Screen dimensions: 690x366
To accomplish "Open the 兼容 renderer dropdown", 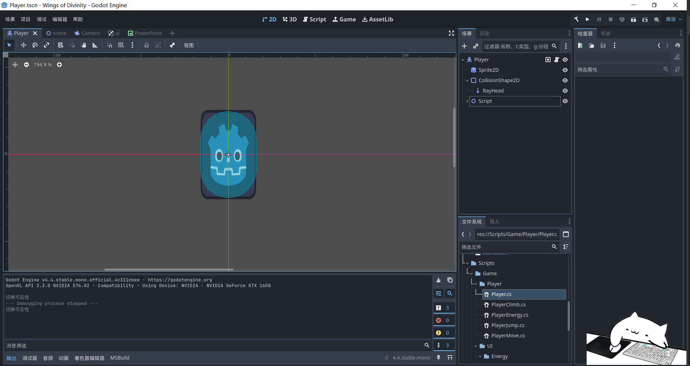I will pyautogui.click(x=674, y=19).
